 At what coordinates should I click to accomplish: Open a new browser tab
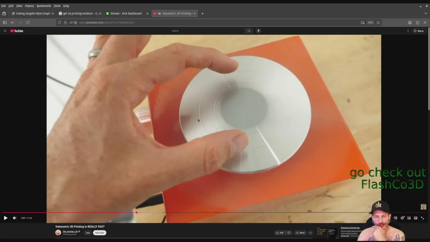pyautogui.click(x=202, y=13)
